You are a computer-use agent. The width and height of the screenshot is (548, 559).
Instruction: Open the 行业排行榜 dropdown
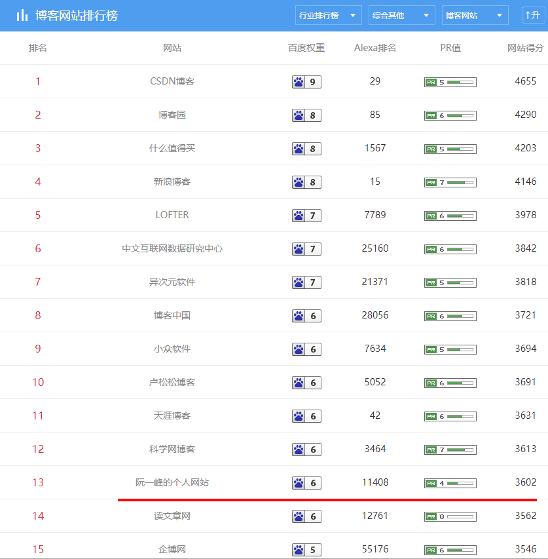328,15
